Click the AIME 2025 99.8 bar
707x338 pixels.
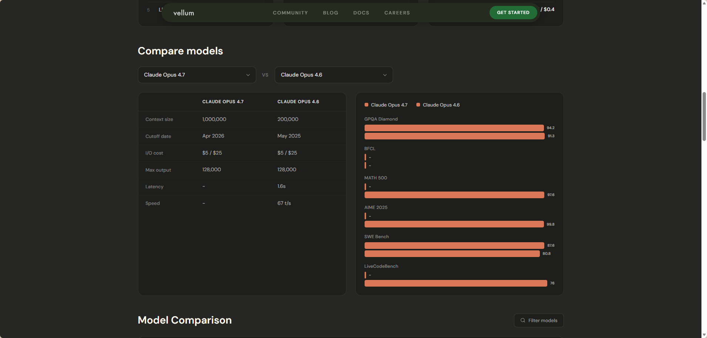[x=454, y=224]
